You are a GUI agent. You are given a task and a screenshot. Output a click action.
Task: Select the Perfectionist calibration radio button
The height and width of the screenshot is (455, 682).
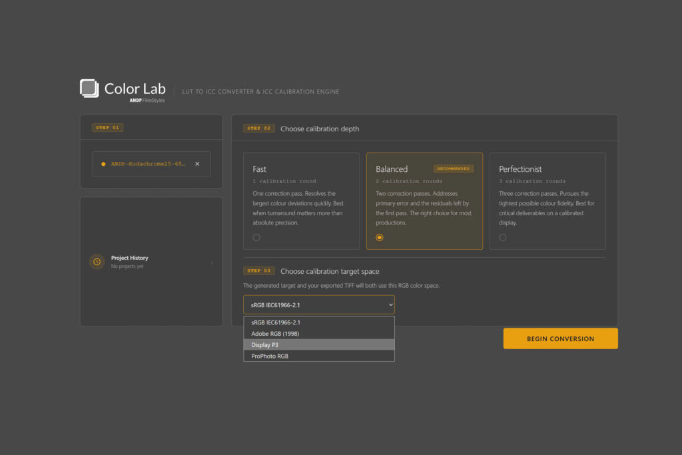(503, 238)
